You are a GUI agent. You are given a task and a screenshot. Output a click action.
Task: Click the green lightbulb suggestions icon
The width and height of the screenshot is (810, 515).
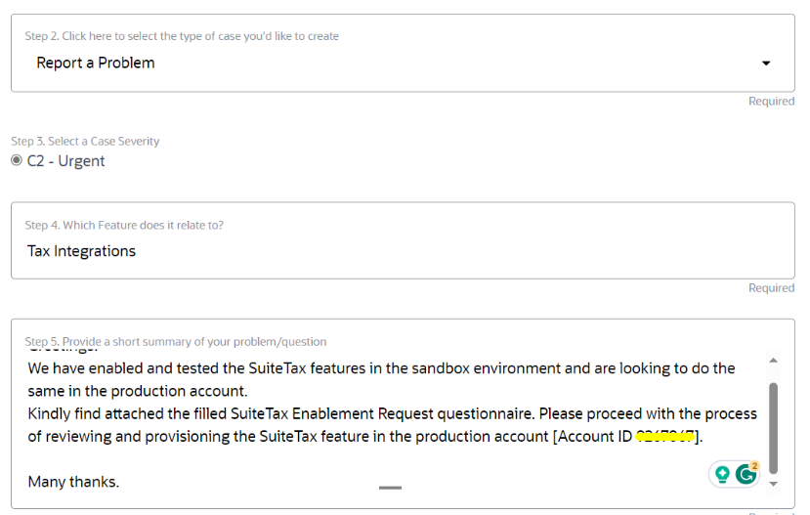tap(723, 475)
